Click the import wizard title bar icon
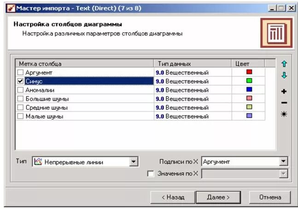Viewport: 298px width, 209px height. 11,8
